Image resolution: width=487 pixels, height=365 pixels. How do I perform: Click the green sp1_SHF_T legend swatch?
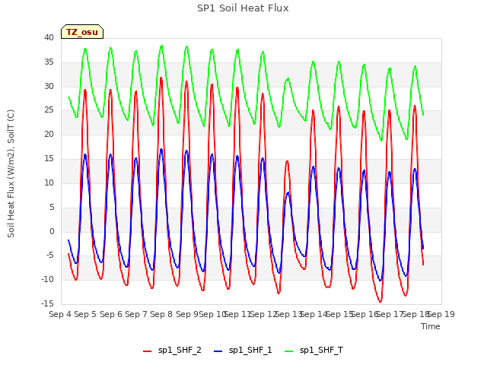tap(289, 351)
